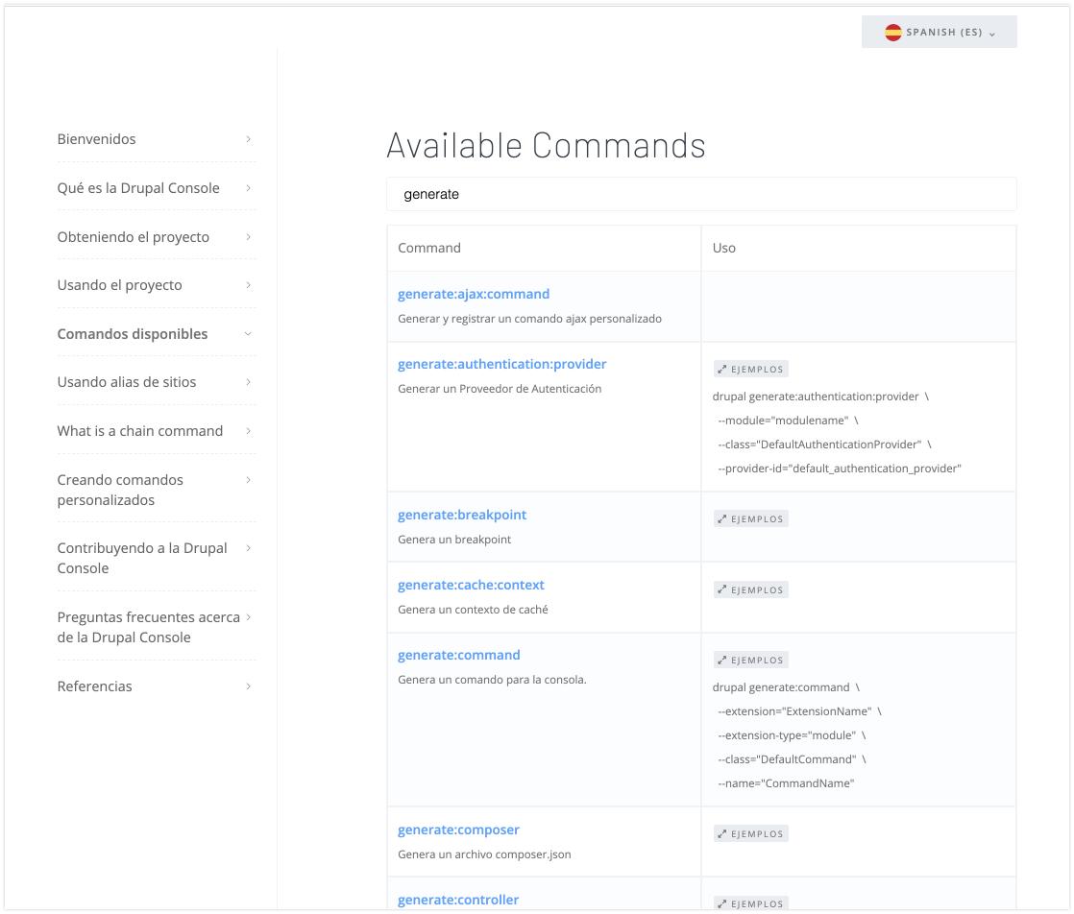Click the --class="DefaultCommand" line
Image resolution: width=1074 pixels, height=914 pixels.
point(792,759)
